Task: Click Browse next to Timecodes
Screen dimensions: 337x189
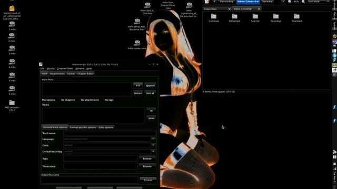Action: [x=147, y=166]
